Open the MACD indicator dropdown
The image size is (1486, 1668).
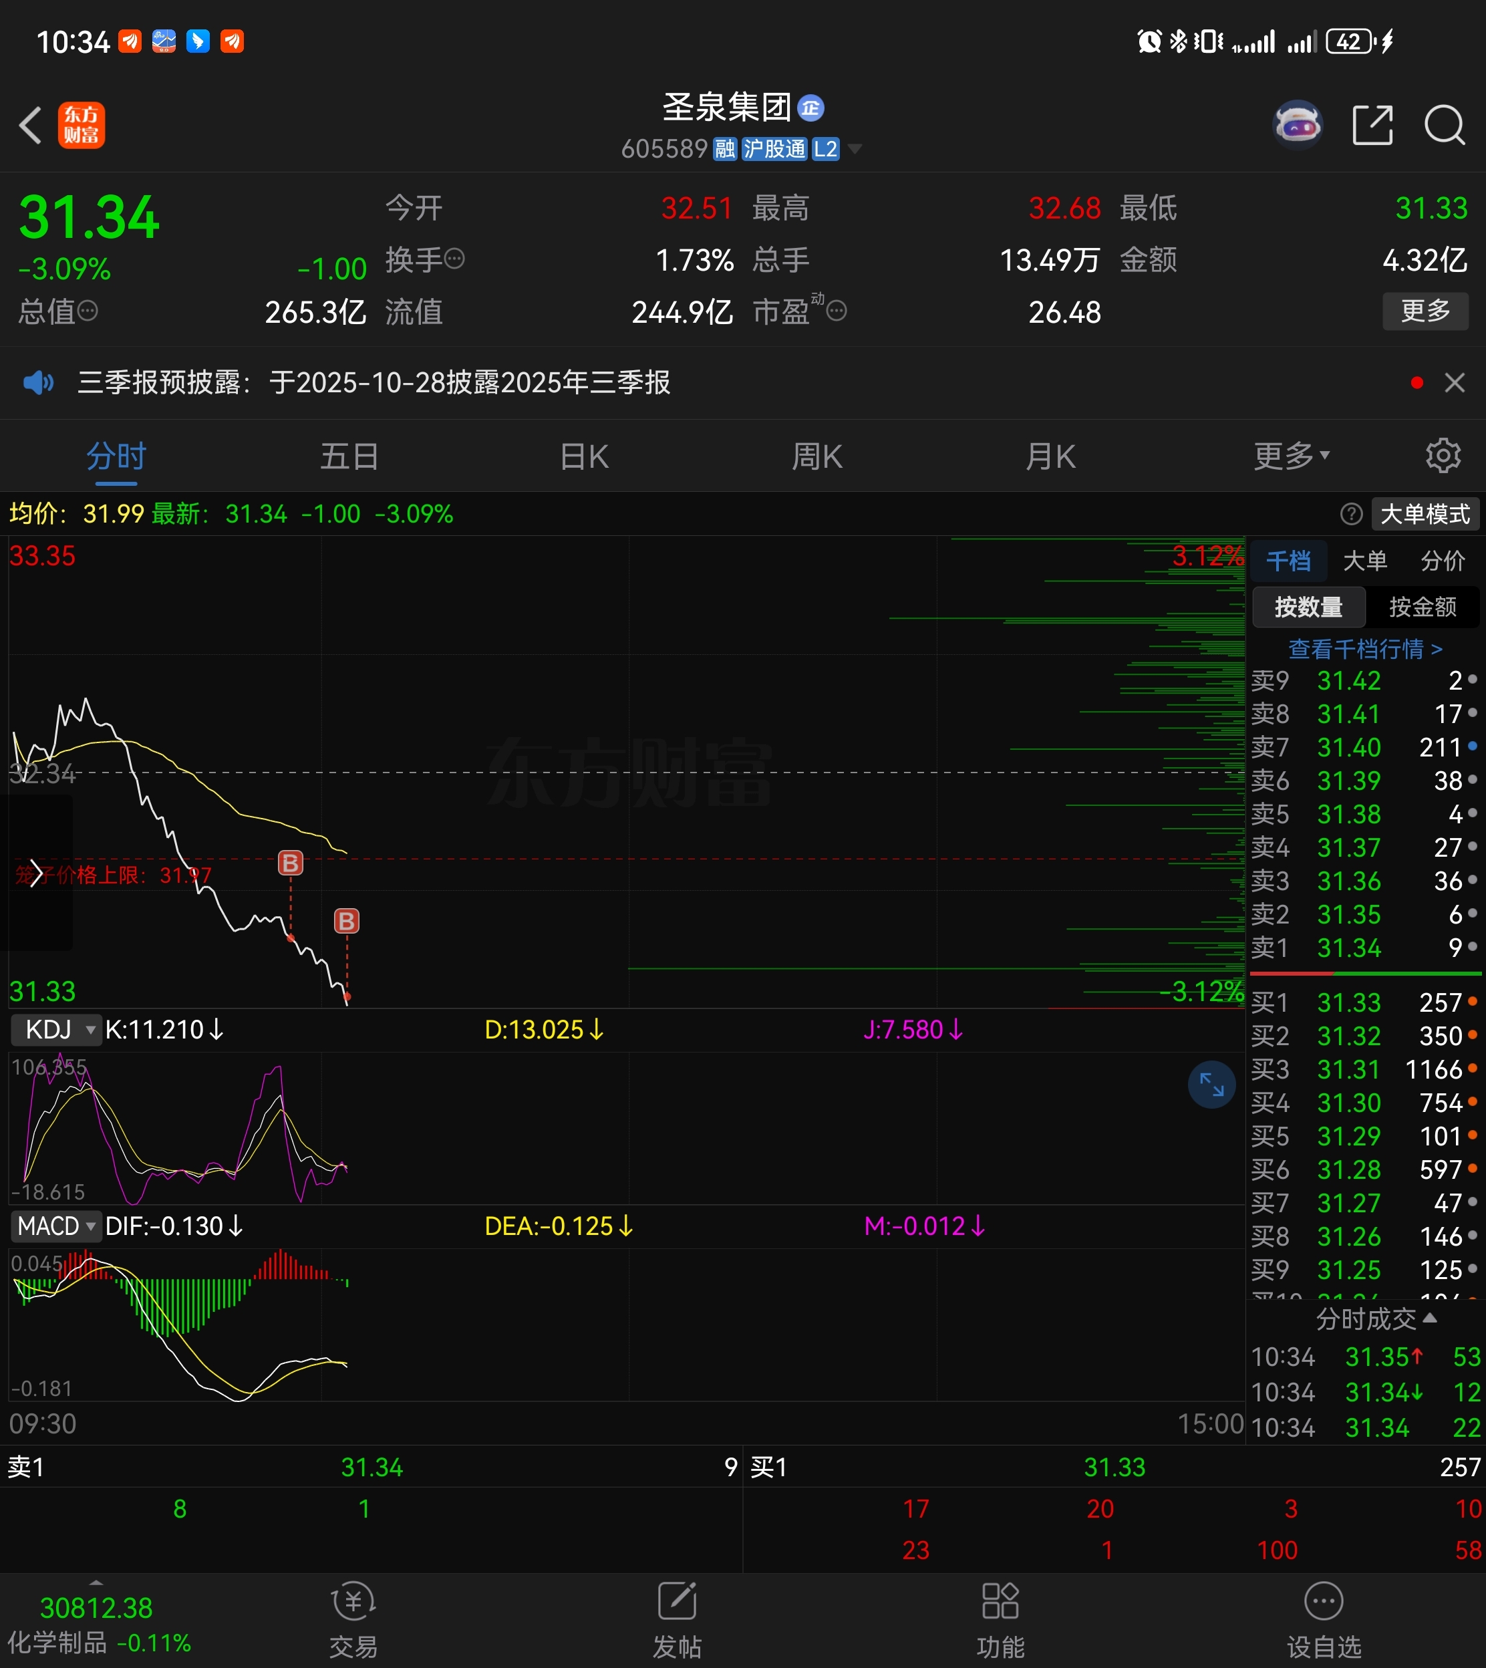point(57,1226)
